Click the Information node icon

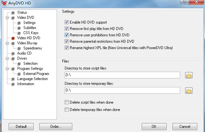click(13, 84)
